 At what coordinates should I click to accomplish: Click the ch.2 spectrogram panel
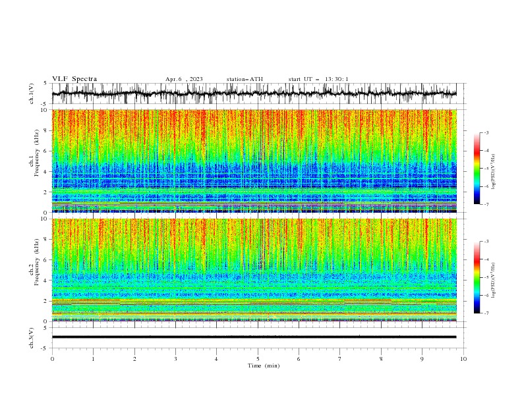[x=254, y=270]
